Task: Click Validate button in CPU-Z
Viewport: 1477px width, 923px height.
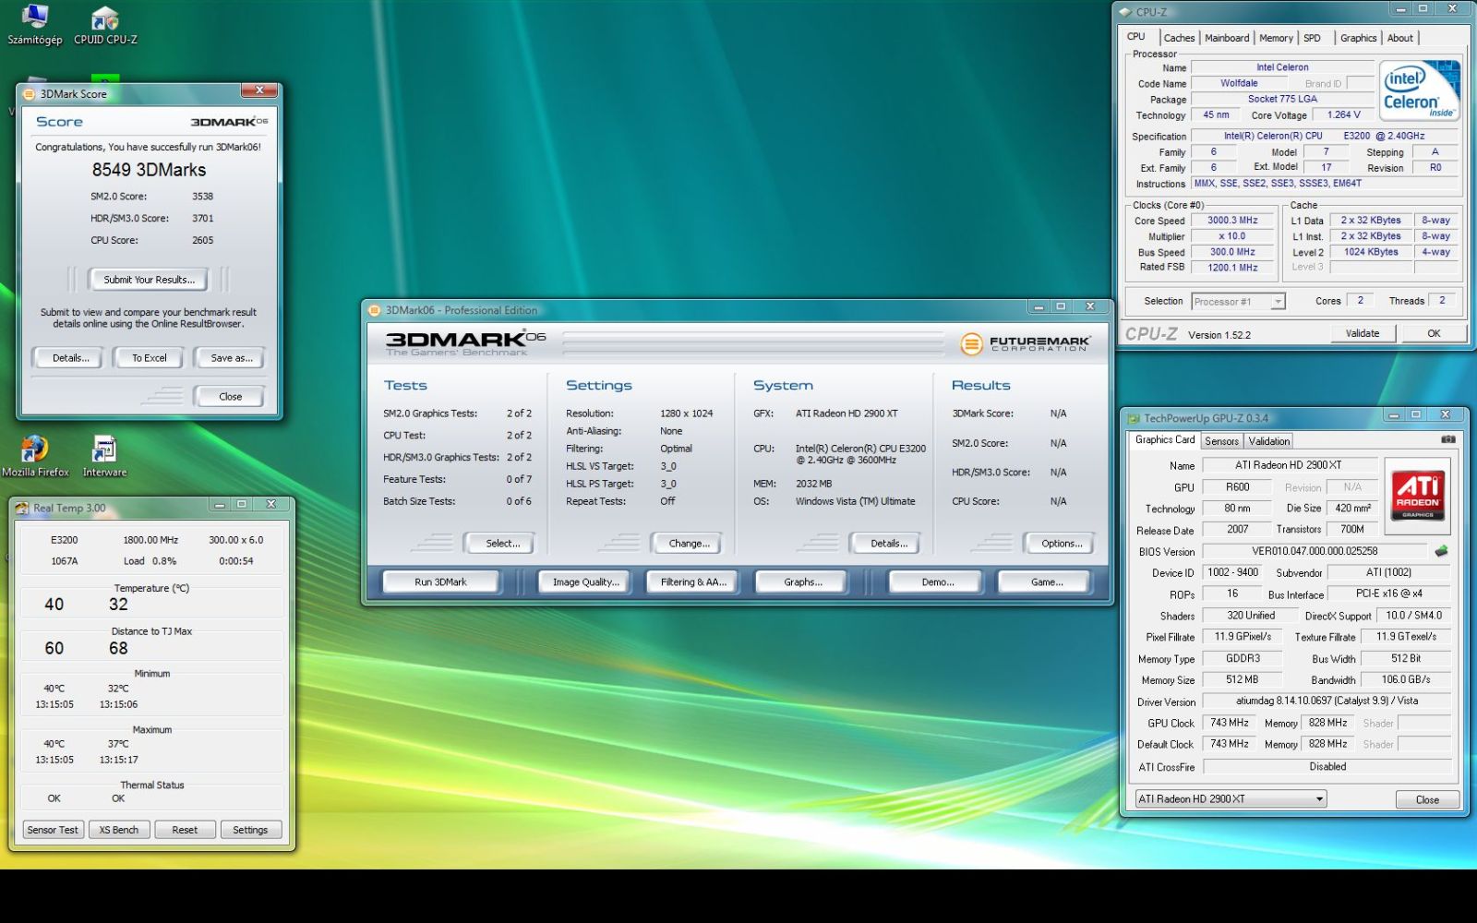Action: coord(1363,334)
